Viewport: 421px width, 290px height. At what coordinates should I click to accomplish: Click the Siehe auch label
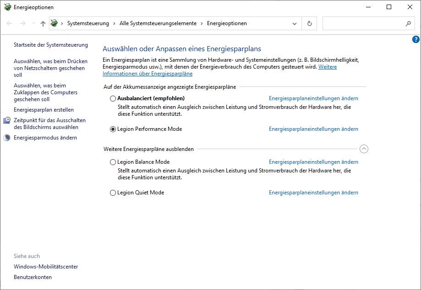[x=27, y=256]
